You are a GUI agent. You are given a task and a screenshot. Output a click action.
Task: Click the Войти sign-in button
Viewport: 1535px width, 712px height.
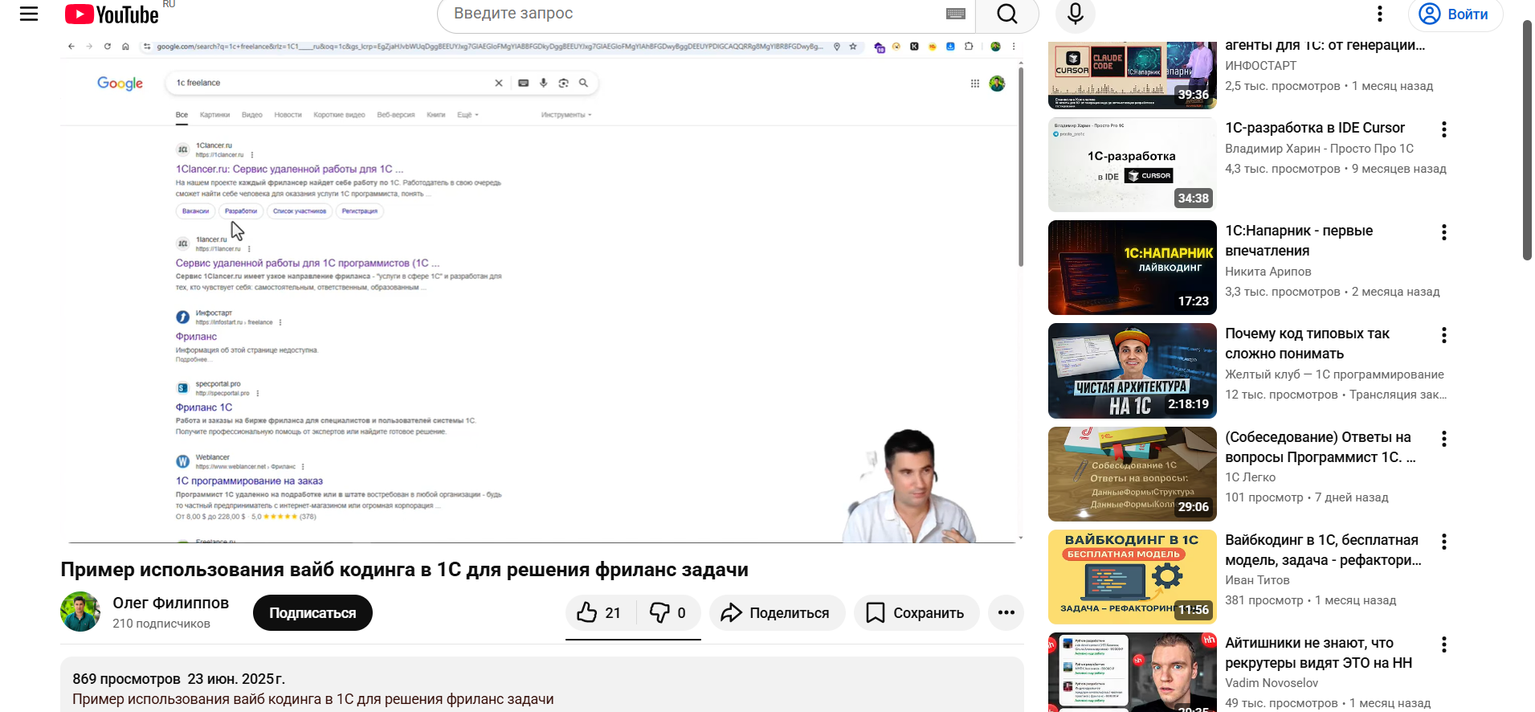(1455, 14)
